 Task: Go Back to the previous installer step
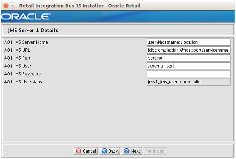pyautogui.click(x=110, y=151)
